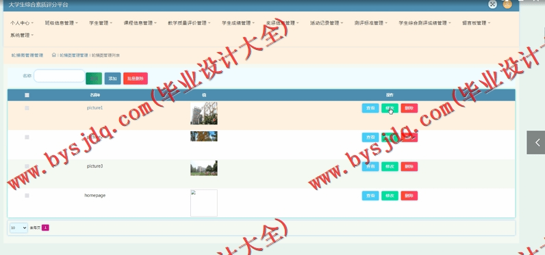Viewport: 545px width, 255px height.
Task: Focus the 名称 search input field
Action: 60,76
